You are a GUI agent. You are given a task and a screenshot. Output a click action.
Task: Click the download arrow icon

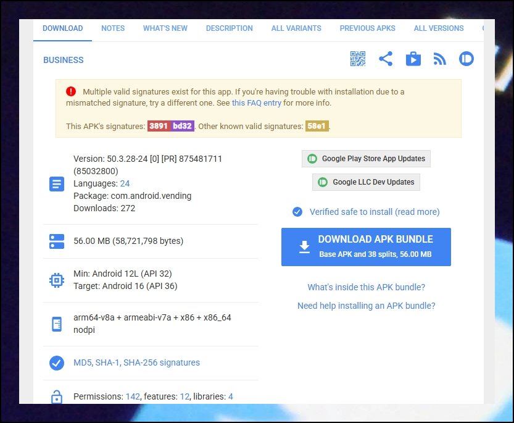pos(305,247)
